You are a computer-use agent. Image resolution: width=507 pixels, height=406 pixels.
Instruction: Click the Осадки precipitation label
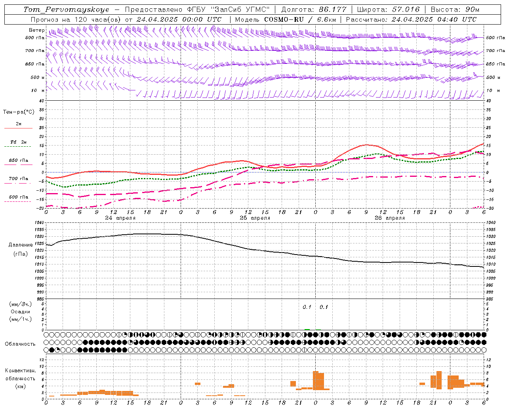(x=21, y=312)
